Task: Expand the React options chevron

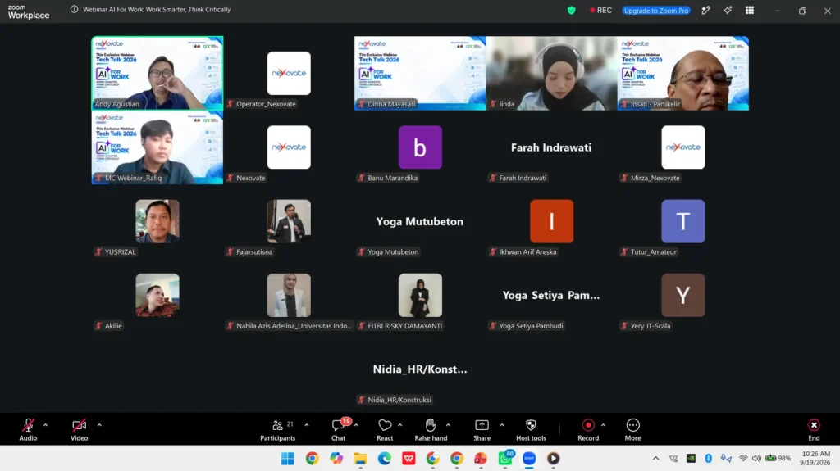Action: click(400, 425)
